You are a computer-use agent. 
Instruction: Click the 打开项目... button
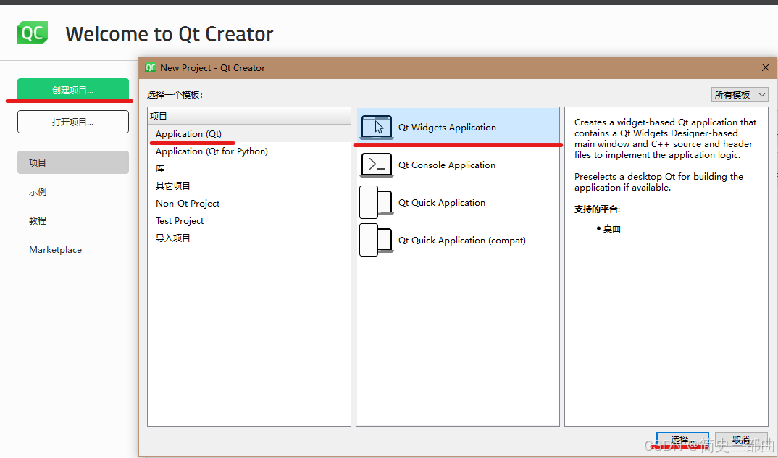[73, 122]
